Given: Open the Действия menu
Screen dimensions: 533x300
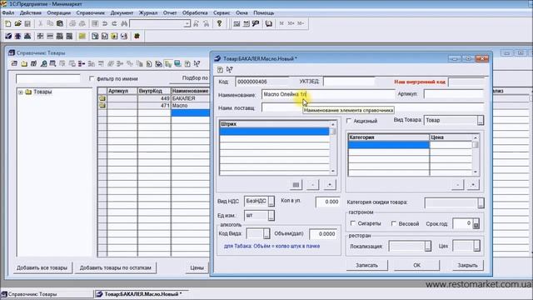Looking at the screenshot, I should (x=31, y=12).
